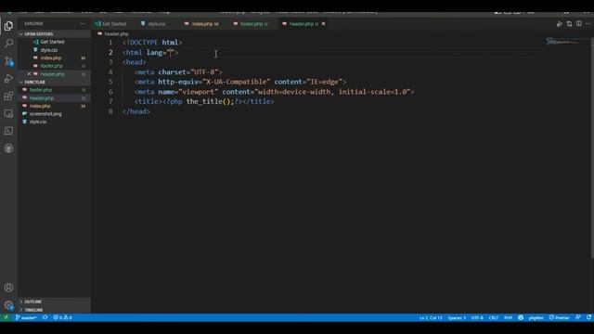
Task: Change indentation via Spaces indicator
Action: pyautogui.click(x=457, y=317)
